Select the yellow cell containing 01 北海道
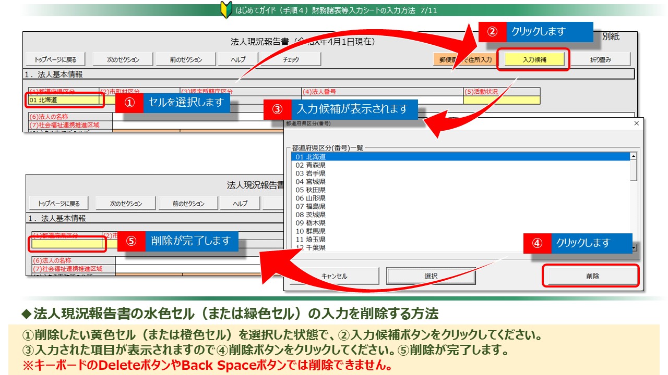668x375 pixels. pos(64,100)
